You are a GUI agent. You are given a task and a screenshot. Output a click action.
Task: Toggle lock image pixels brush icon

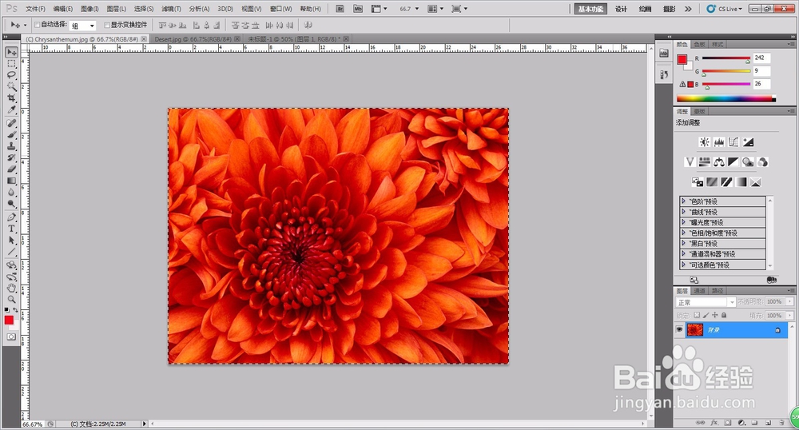(706, 316)
